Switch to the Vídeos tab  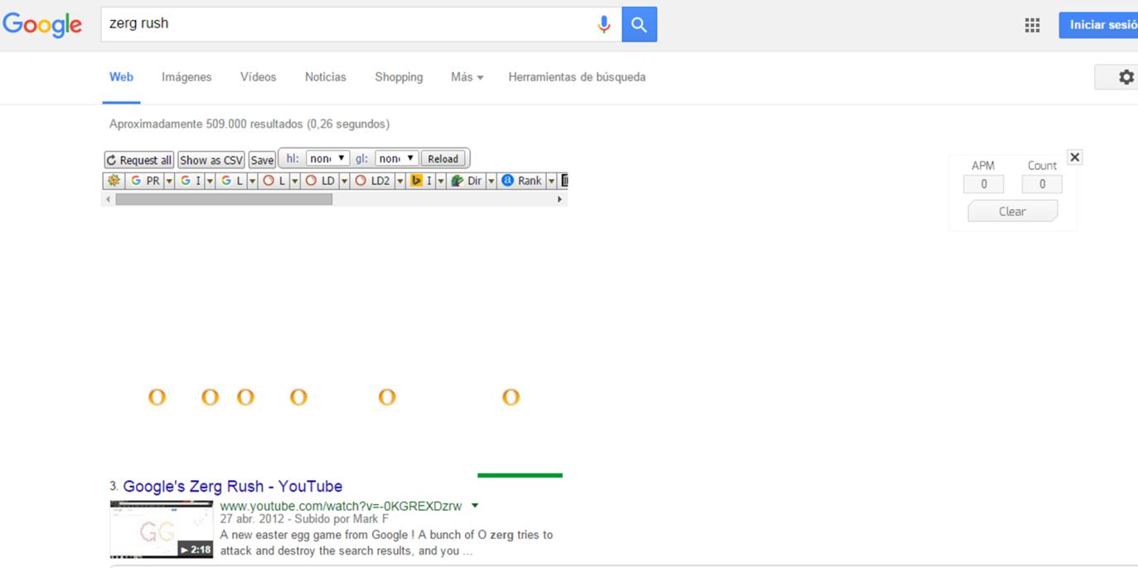pos(258,77)
